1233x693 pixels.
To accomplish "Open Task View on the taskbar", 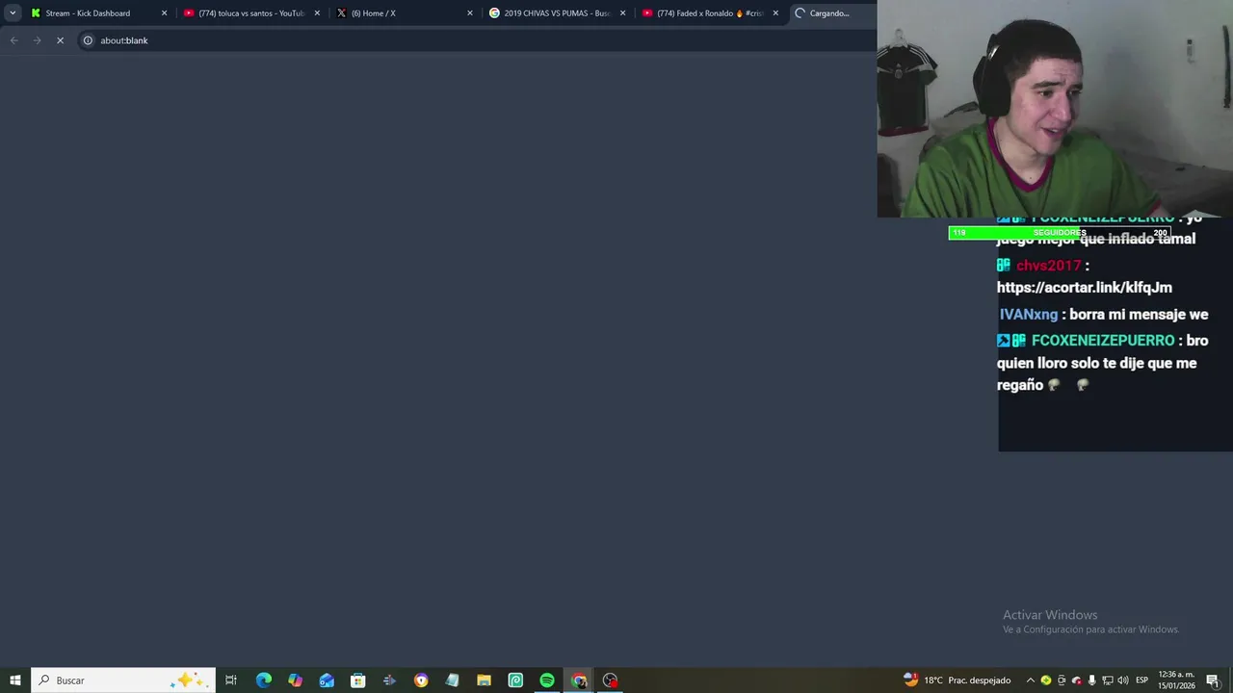I will click(x=231, y=680).
